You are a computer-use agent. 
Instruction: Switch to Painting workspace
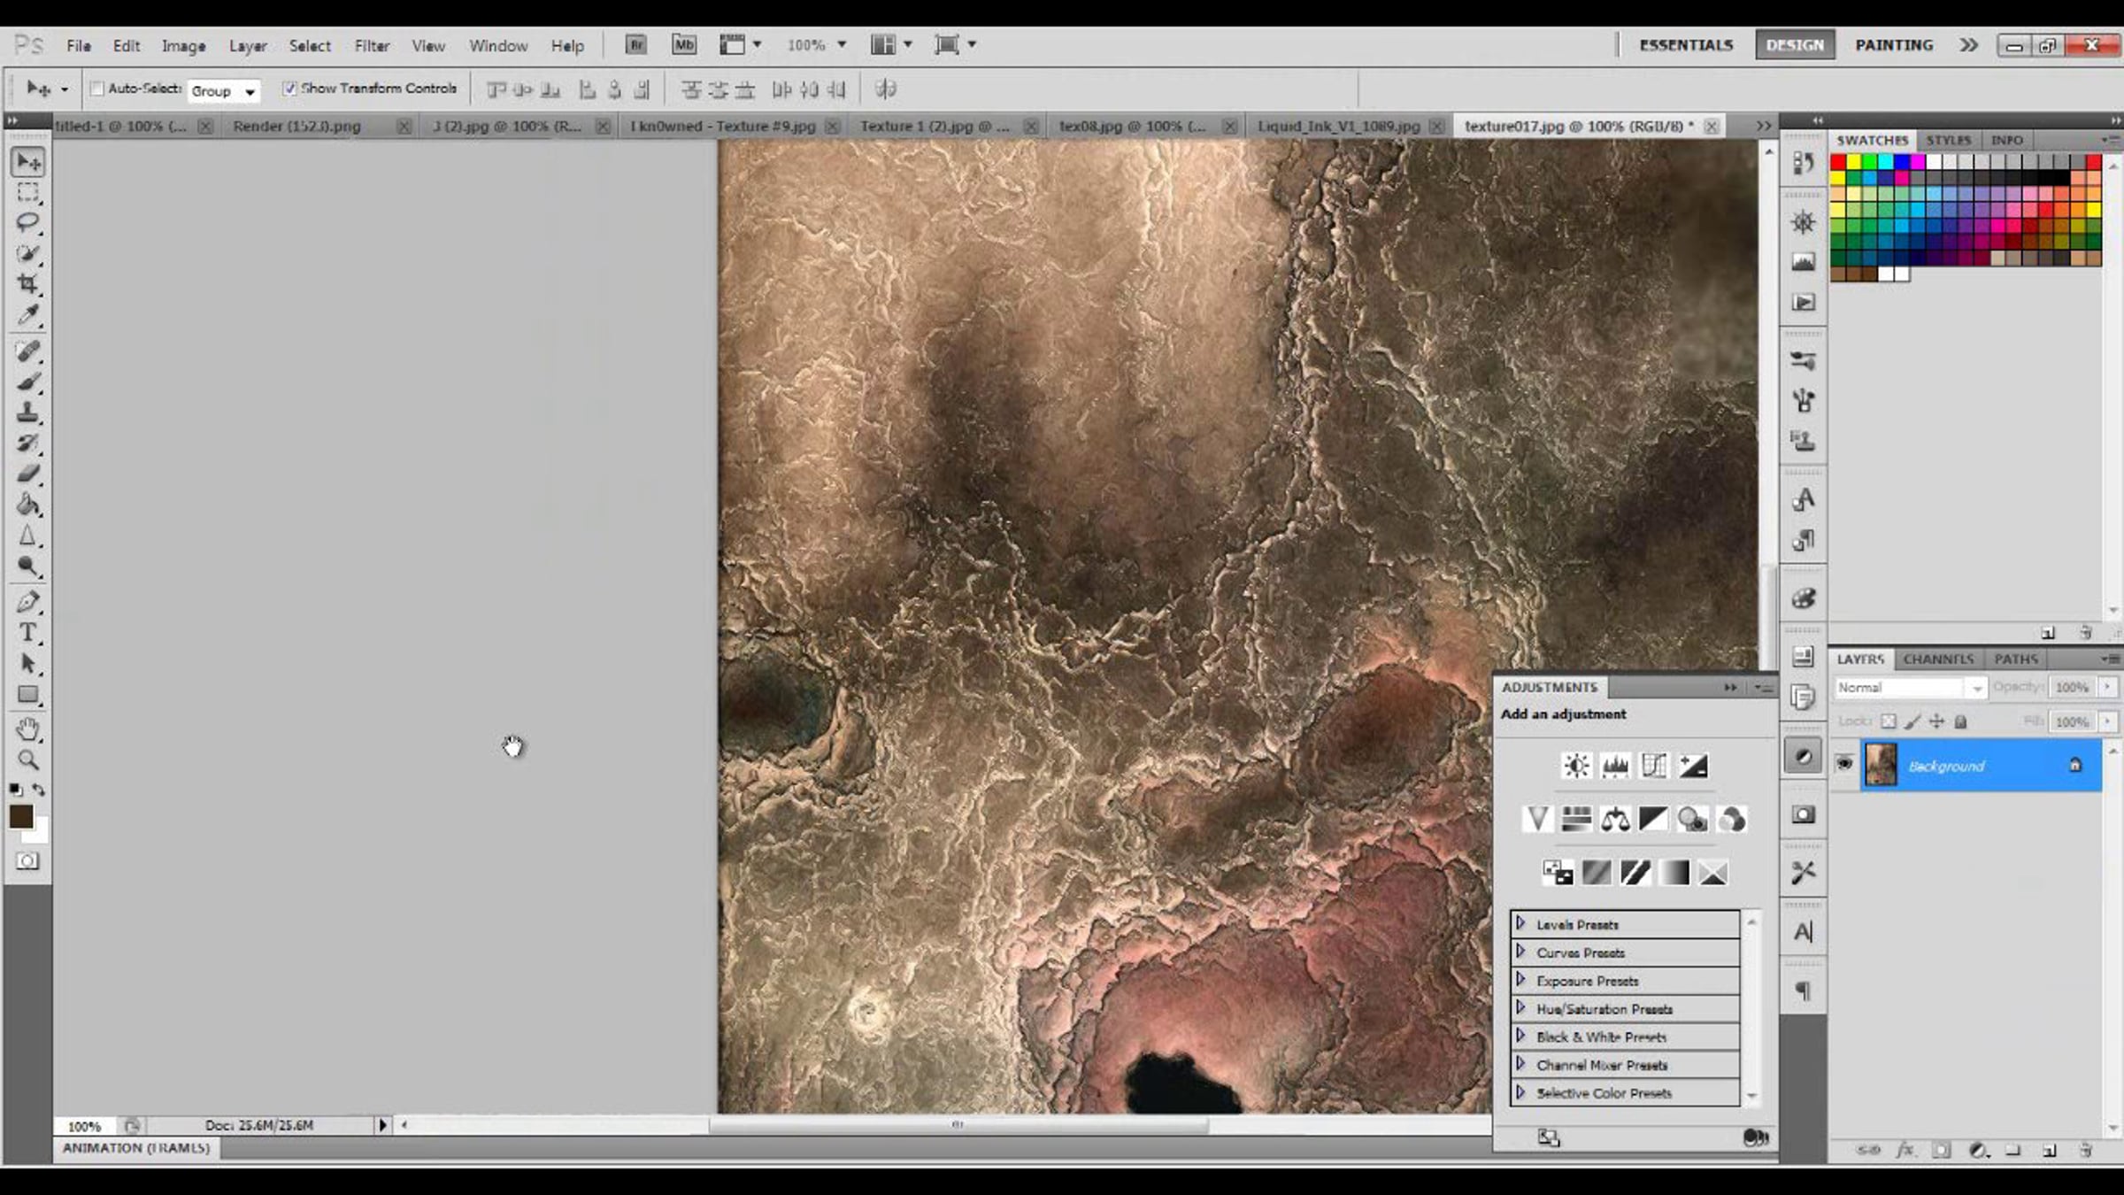(1894, 45)
